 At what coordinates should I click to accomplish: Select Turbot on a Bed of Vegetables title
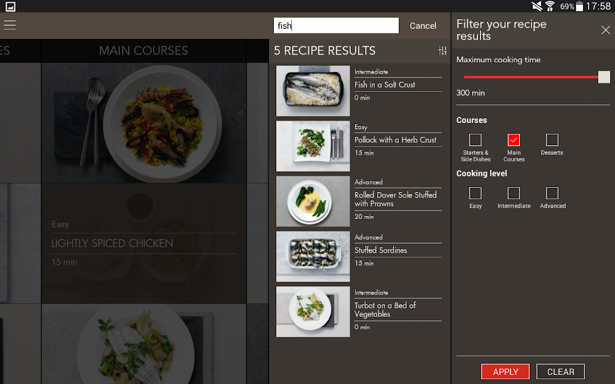pyautogui.click(x=385, y=310)
